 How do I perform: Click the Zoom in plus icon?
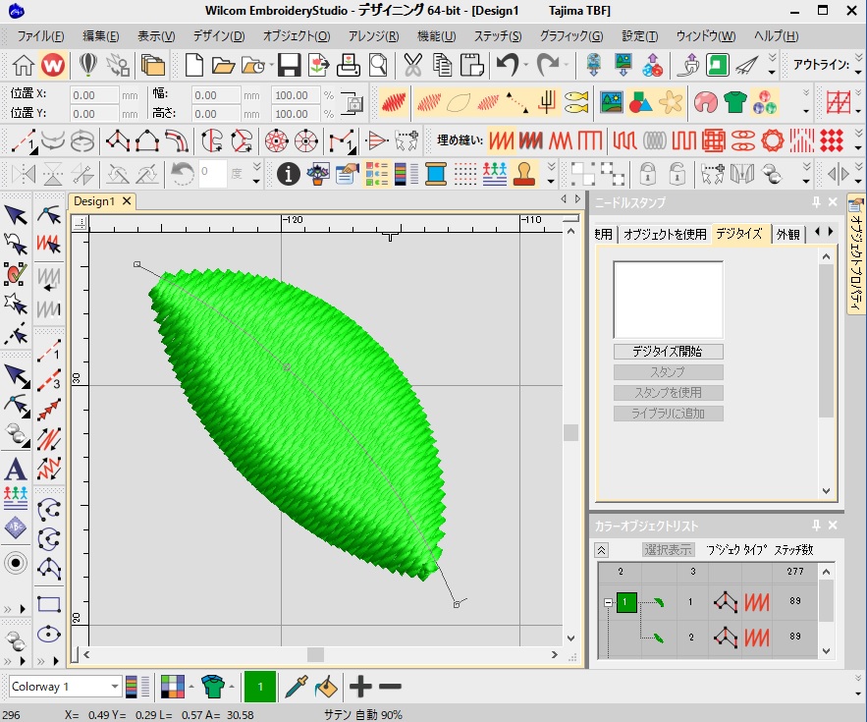click(x=361, y=687)
